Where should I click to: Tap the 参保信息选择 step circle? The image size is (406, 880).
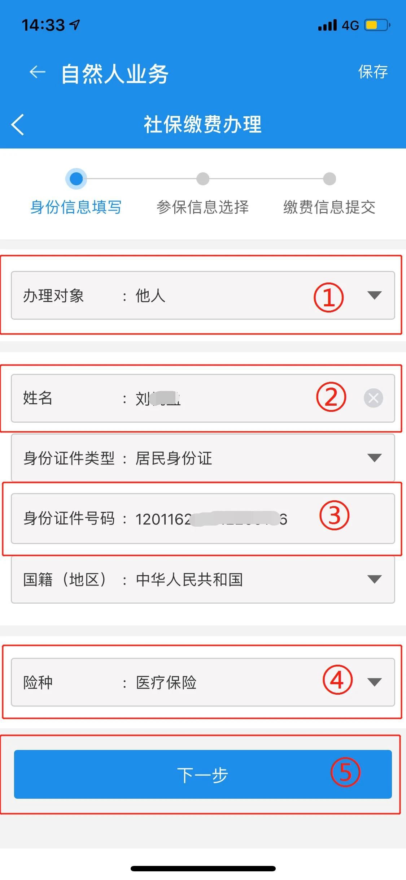(203, 178)
